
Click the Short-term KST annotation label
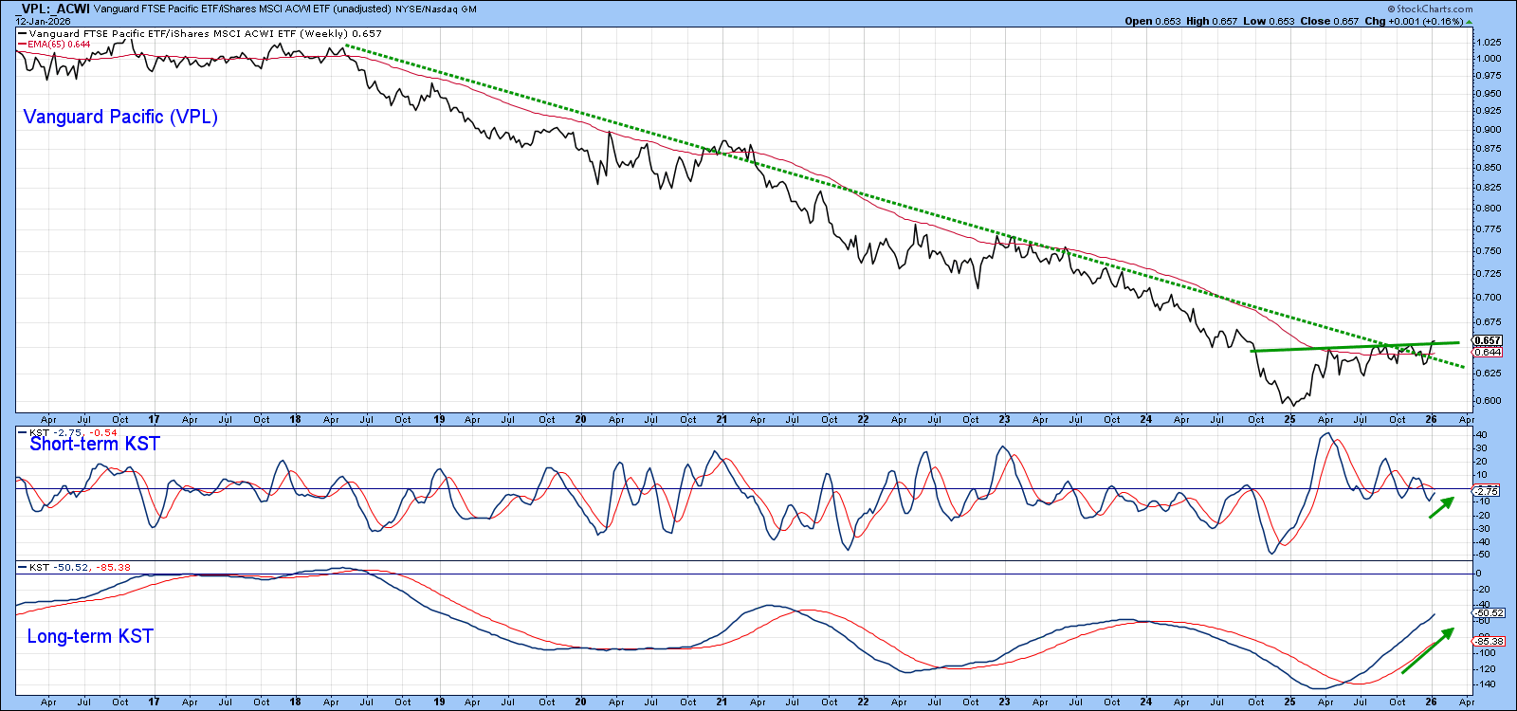(95, 444)
